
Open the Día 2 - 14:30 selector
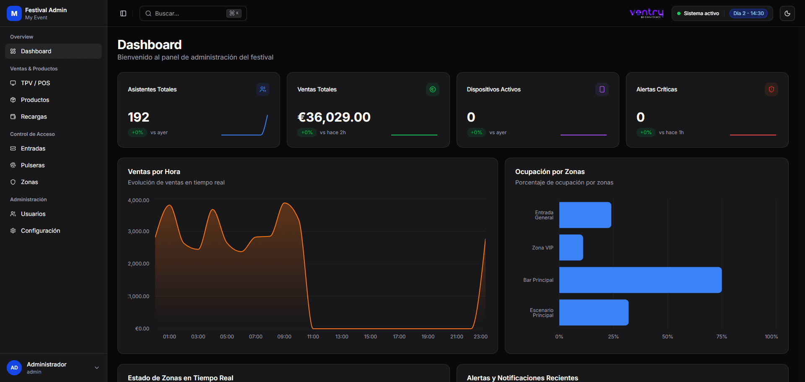[x=749, y=13]
